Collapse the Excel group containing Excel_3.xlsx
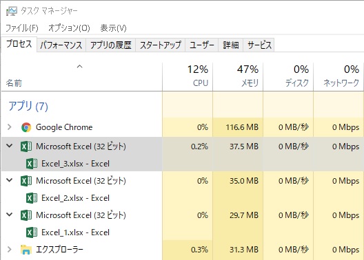The height and width of the screenshot is (260, 364). (10, 146)
